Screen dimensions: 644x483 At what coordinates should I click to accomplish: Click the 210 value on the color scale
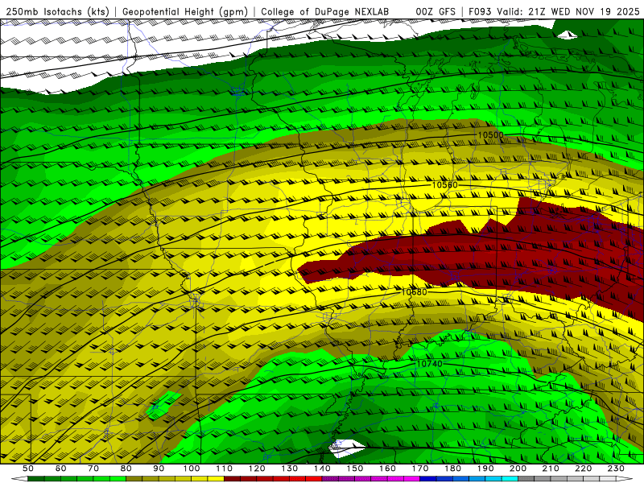551,469
